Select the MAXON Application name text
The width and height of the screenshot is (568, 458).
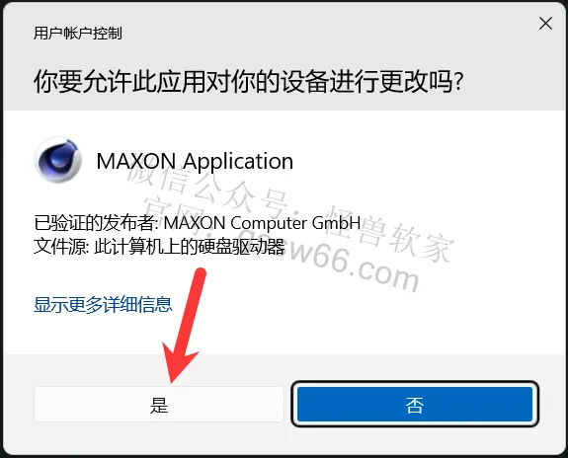tap(195, 161)
